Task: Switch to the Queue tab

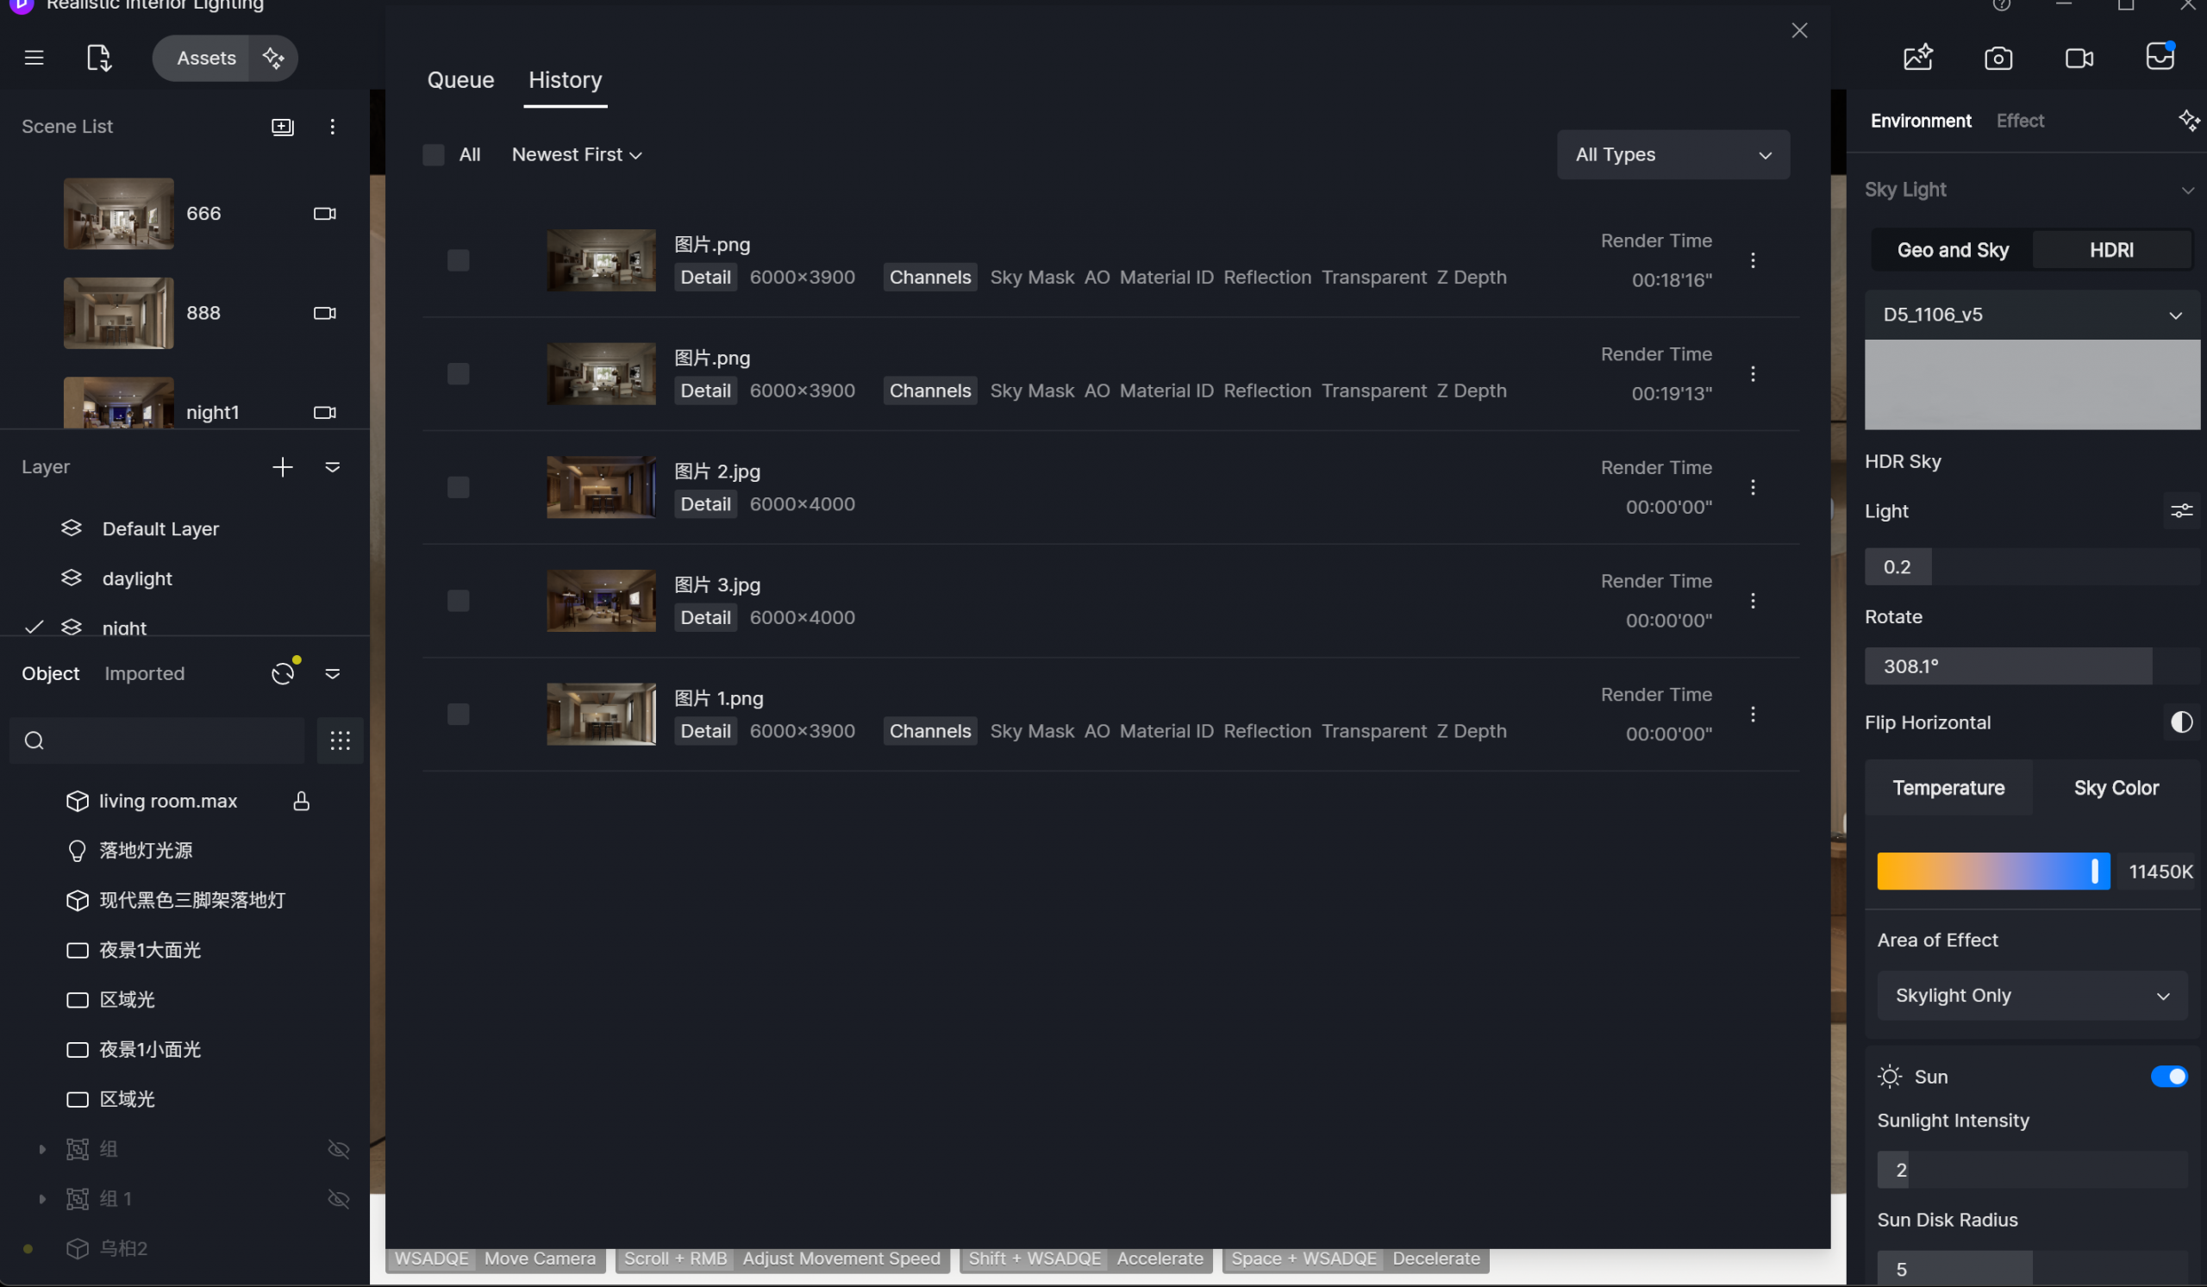Action: [460, 80]
